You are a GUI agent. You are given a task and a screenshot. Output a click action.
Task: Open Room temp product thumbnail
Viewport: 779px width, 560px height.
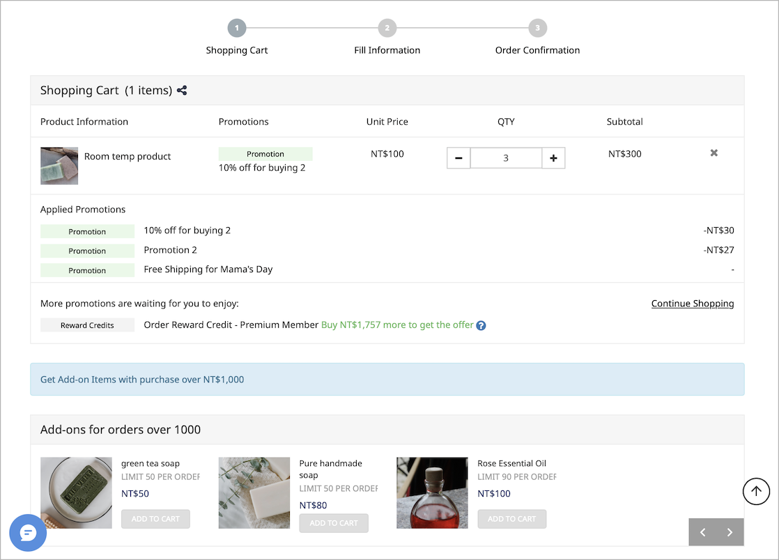point(59,166)
